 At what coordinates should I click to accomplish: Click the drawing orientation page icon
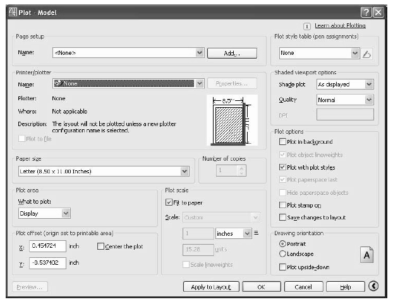(367, 255)
